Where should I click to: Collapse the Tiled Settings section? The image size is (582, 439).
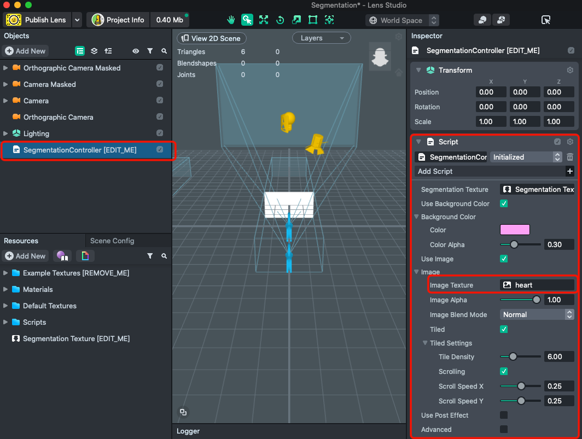tap(425, 343)
